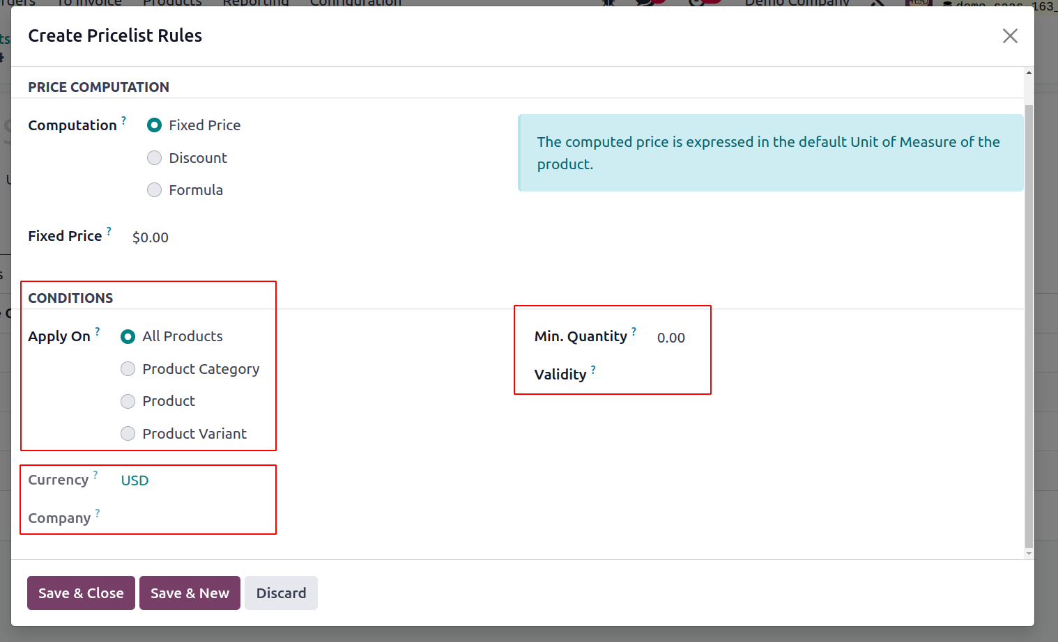Open the Min. Quantity help question mark
Image resolution: width=1058 pixels, height=642 pixels.
(634, 331)
